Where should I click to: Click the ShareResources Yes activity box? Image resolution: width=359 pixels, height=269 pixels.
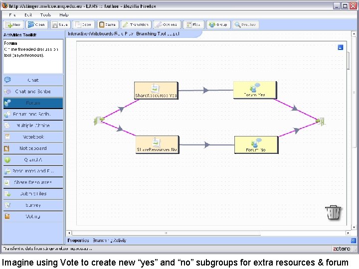click(156, 91)
